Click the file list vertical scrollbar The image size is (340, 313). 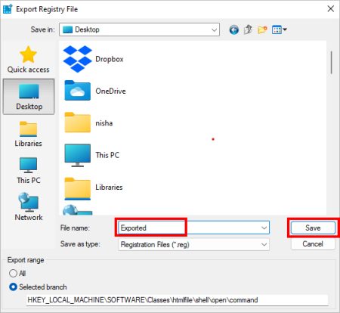(331, 62)
